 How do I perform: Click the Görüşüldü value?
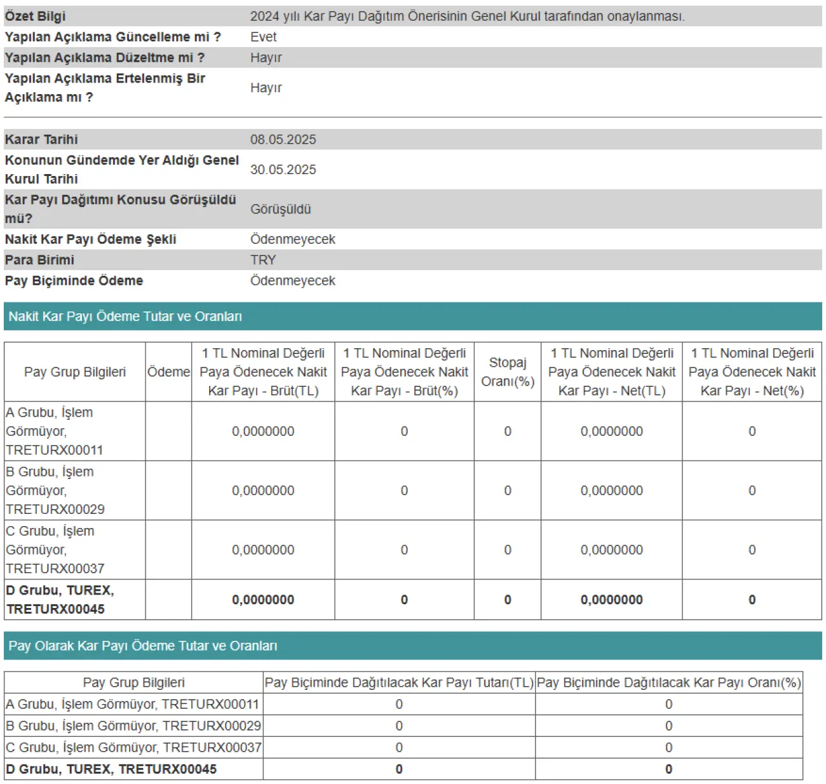point(281,209)
